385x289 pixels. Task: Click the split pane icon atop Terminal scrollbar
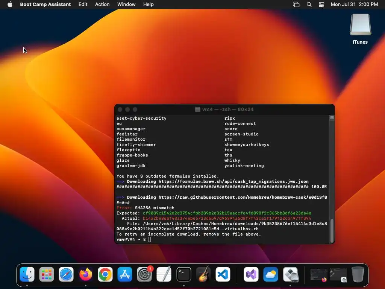[x=332, y=118]
